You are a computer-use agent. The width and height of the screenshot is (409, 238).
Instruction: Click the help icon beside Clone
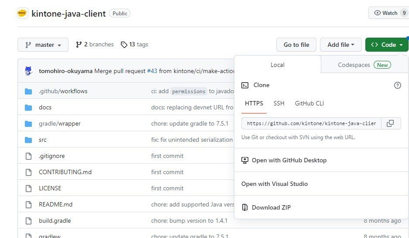[397, 85]
